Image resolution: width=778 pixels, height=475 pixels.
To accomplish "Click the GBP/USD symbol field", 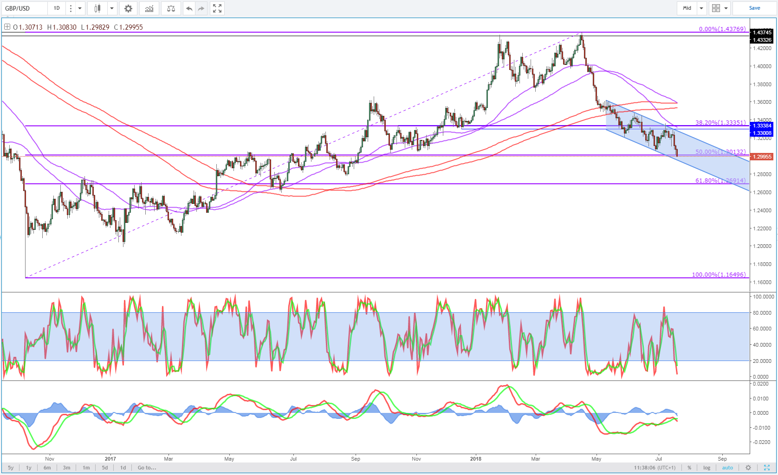I will click(x=24, y=8).
